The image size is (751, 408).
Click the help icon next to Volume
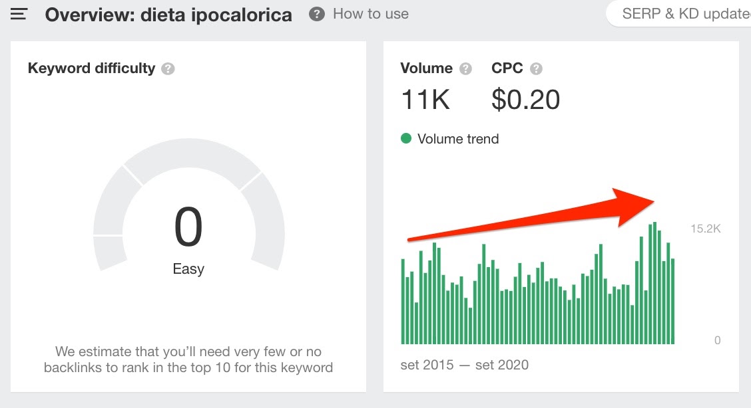[466, 68]
